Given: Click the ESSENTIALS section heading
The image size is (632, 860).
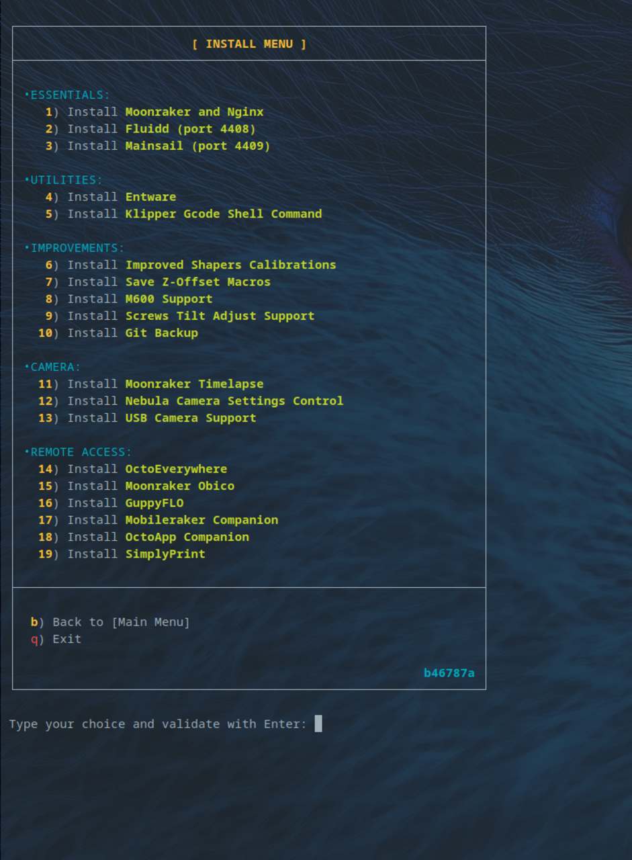Looking at the screenshot, I should tap(67, 95).
